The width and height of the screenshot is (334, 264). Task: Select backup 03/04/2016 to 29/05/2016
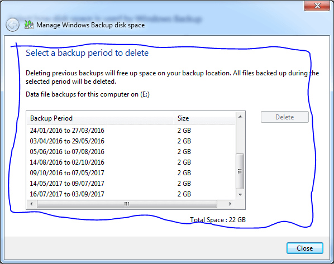tap(131, 141)
